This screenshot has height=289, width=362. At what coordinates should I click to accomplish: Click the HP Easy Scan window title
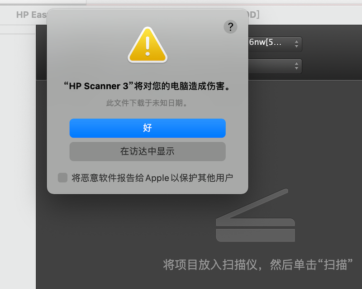31,14
